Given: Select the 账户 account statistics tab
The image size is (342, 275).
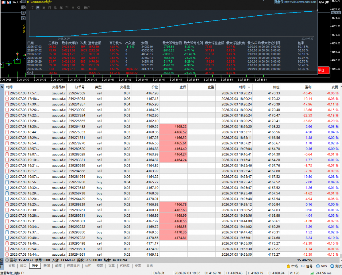Looking at the screenshot, I should tap(87, 8).
